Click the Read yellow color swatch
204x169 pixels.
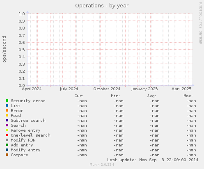[7, 115]
